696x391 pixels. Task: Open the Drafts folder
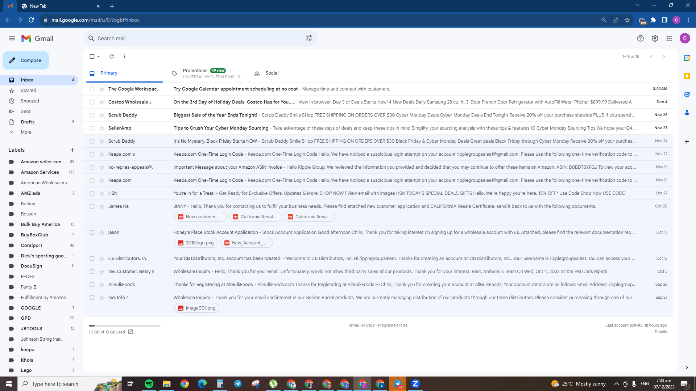[39, 122]
